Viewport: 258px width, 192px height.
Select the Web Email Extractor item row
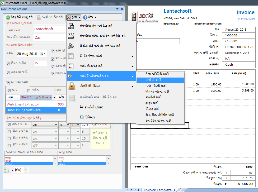[36, 104]
